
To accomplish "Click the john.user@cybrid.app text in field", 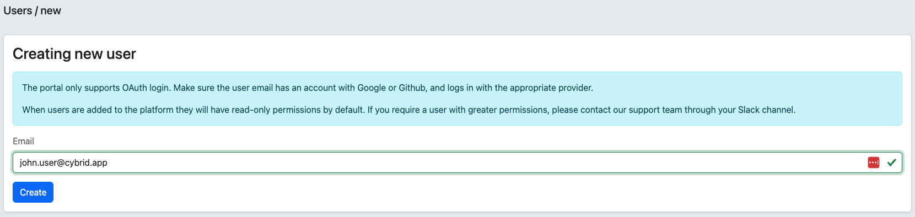I will pos(63,162).
